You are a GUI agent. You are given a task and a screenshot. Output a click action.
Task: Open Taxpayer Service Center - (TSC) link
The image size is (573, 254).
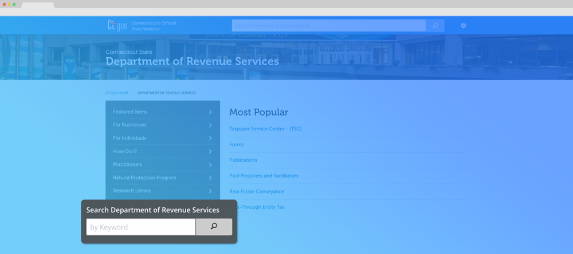click(x=265, y=129)
